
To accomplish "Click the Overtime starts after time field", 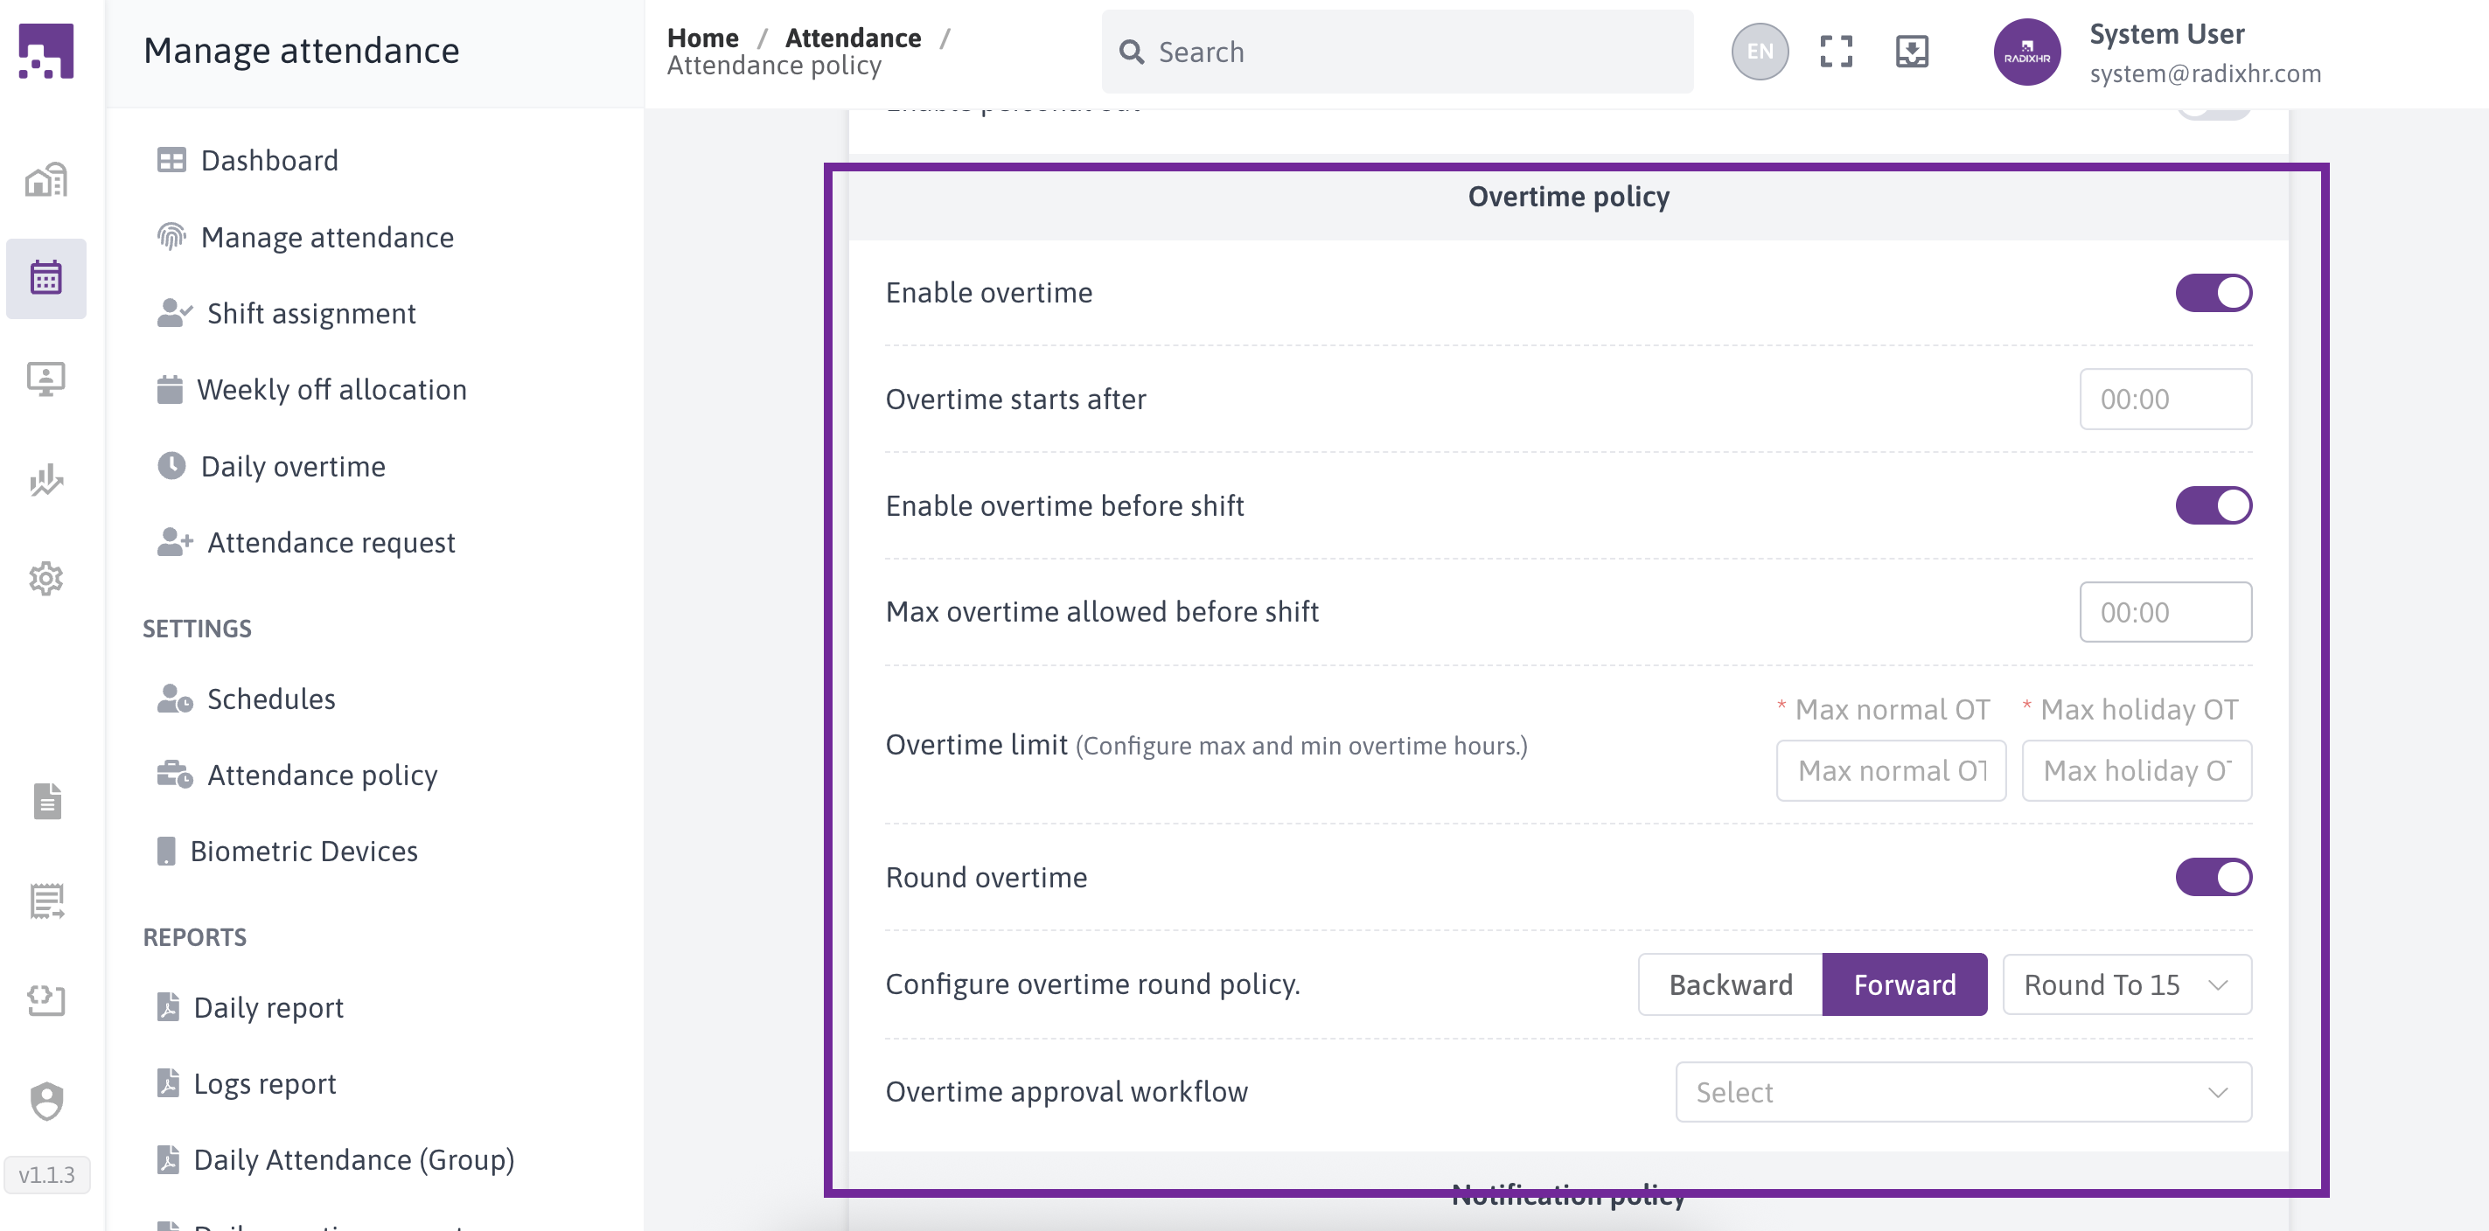I will pyautogui.click(x=2165, y=399).
